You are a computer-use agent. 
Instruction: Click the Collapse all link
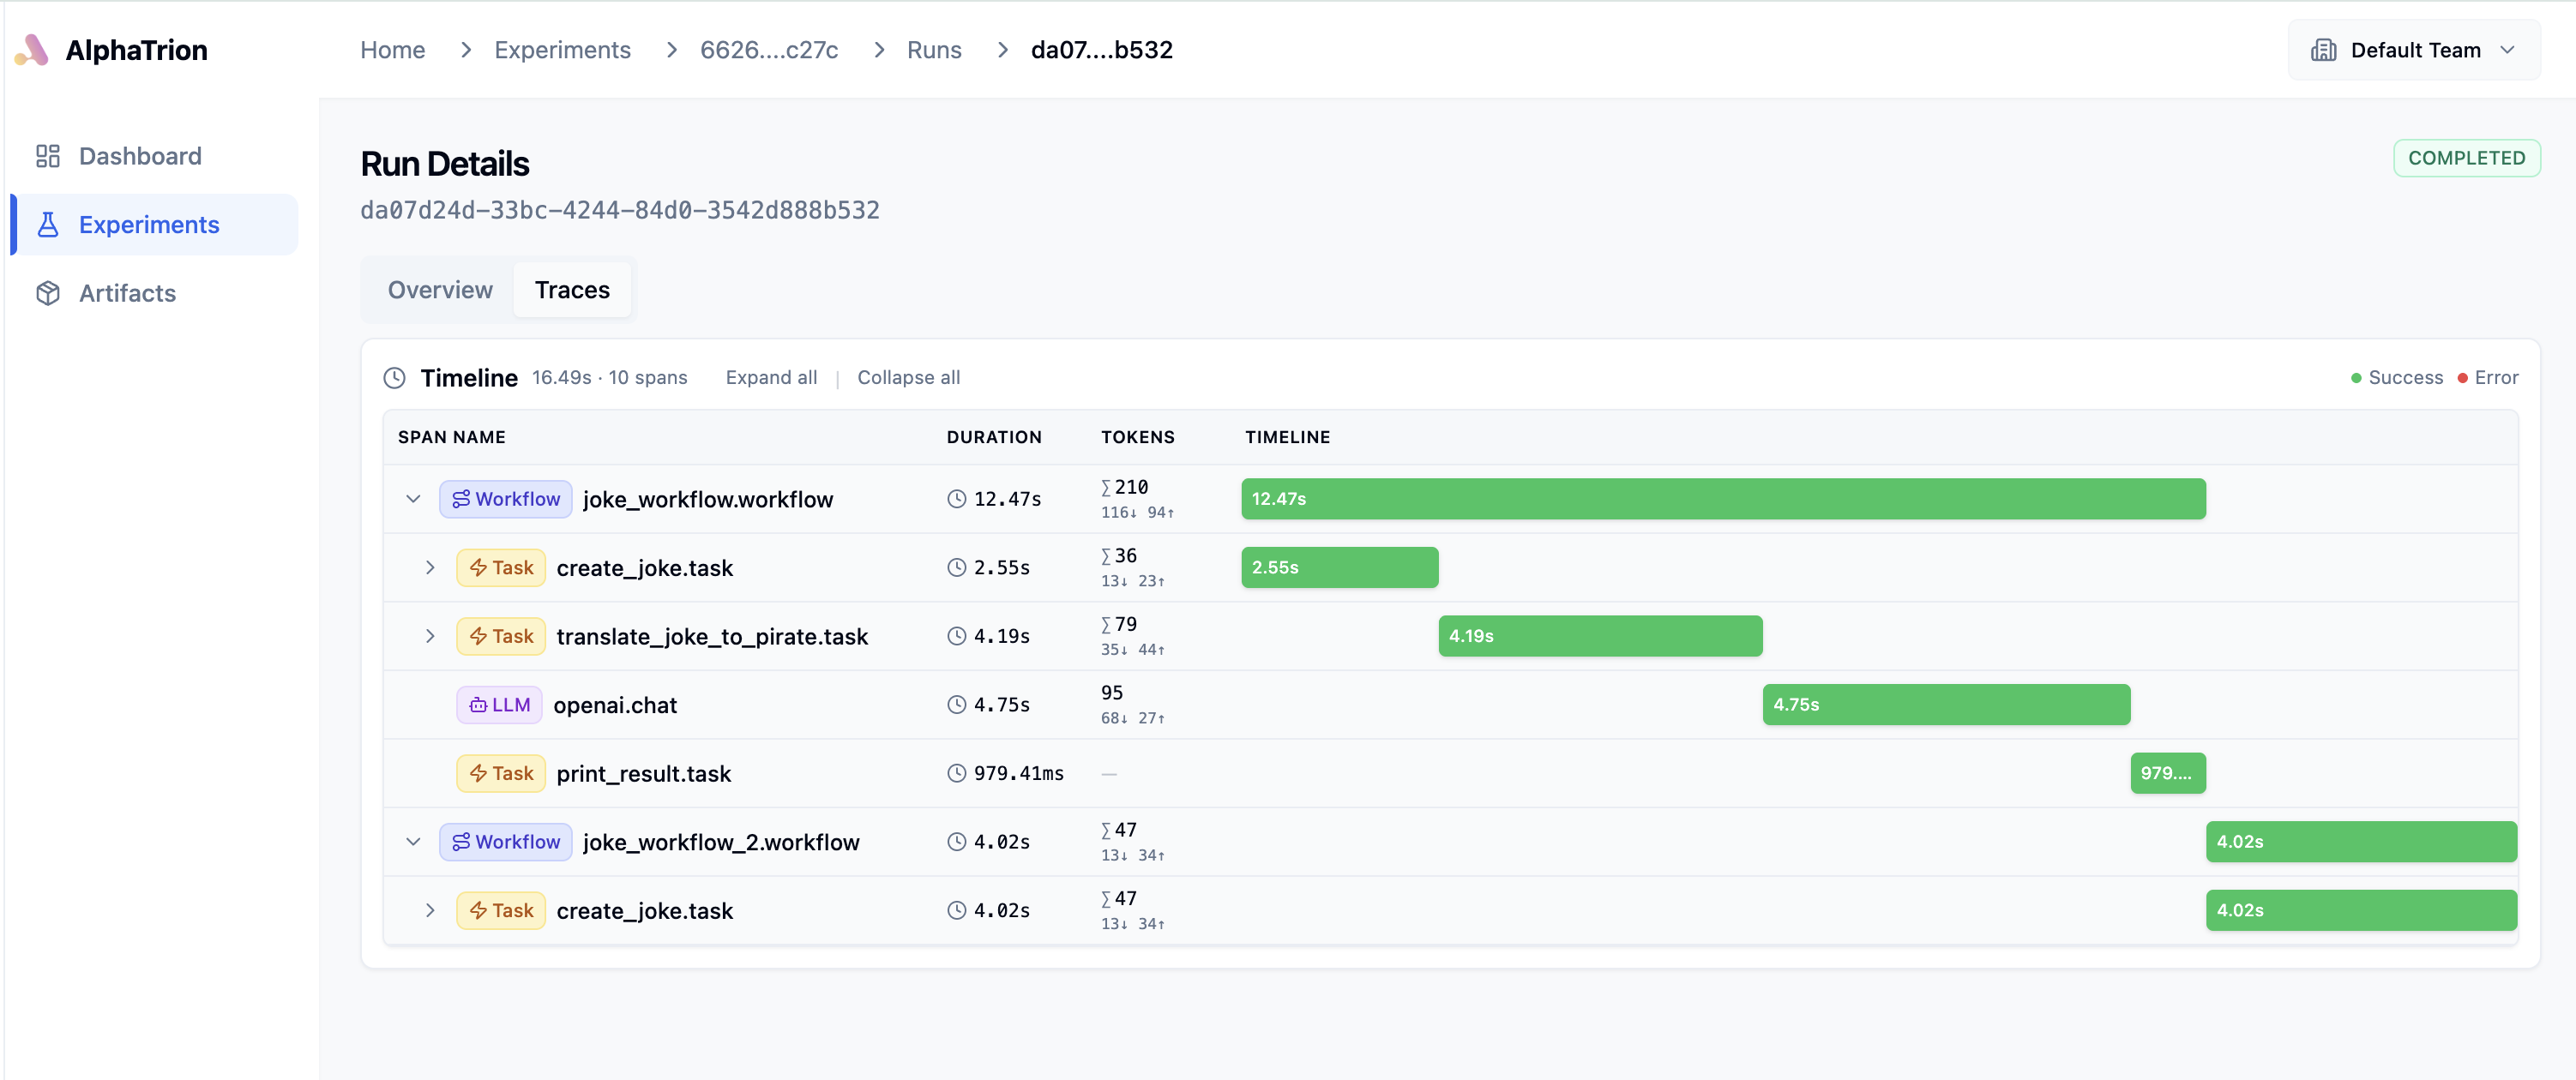pos(907,378)
